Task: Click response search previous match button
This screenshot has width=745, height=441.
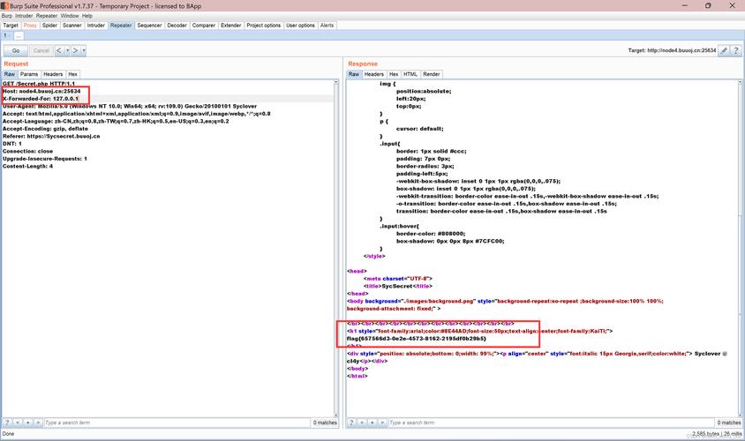Action: click(x=362, y=422)
